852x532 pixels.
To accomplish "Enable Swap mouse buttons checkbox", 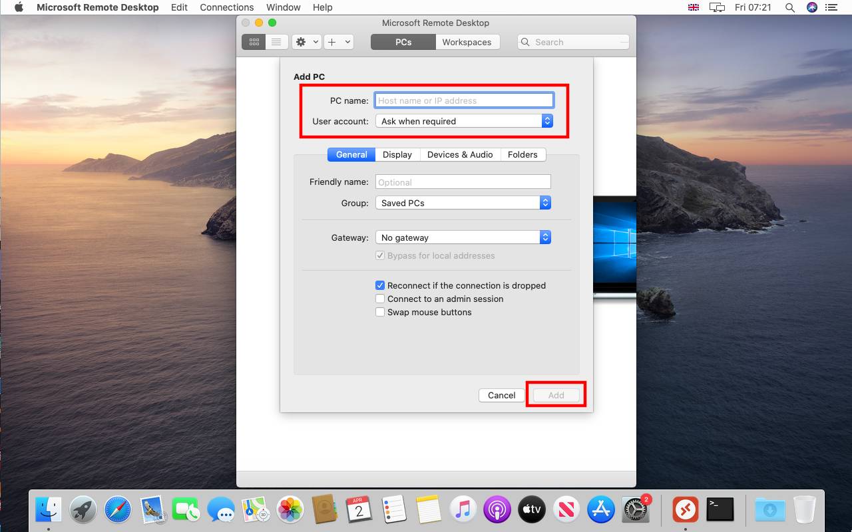I will 380,312.
